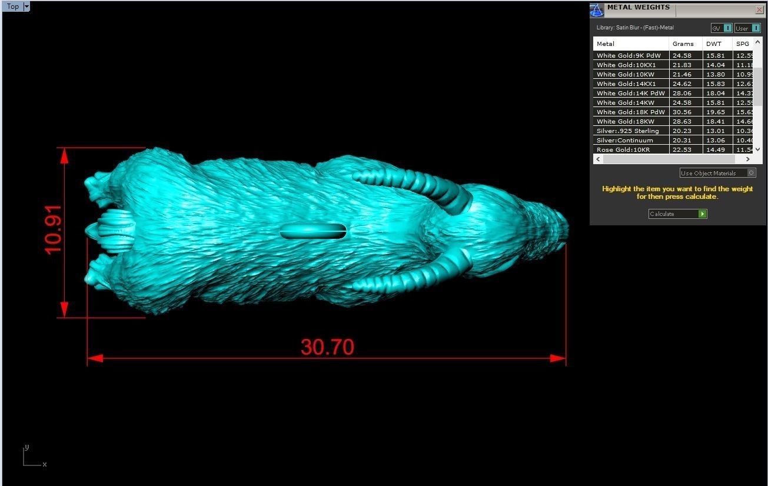Click the SPG column header
This screenshot has width=768, height=486.
point(743,44)
